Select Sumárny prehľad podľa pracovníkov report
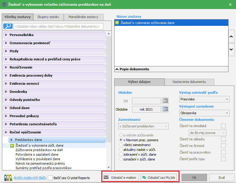Image resolution: width=236 pixels, height=183 pixels. (44, 168)
